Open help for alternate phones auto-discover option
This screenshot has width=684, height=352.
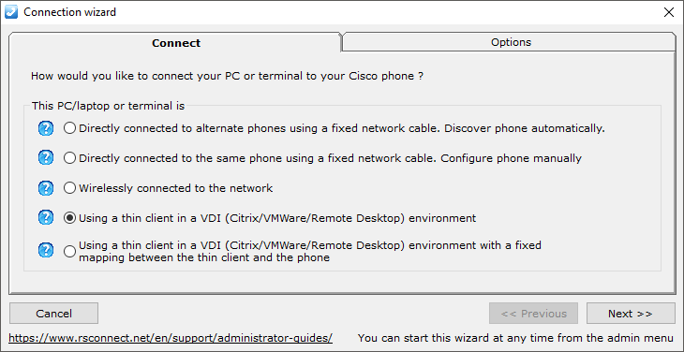[46, 128]
